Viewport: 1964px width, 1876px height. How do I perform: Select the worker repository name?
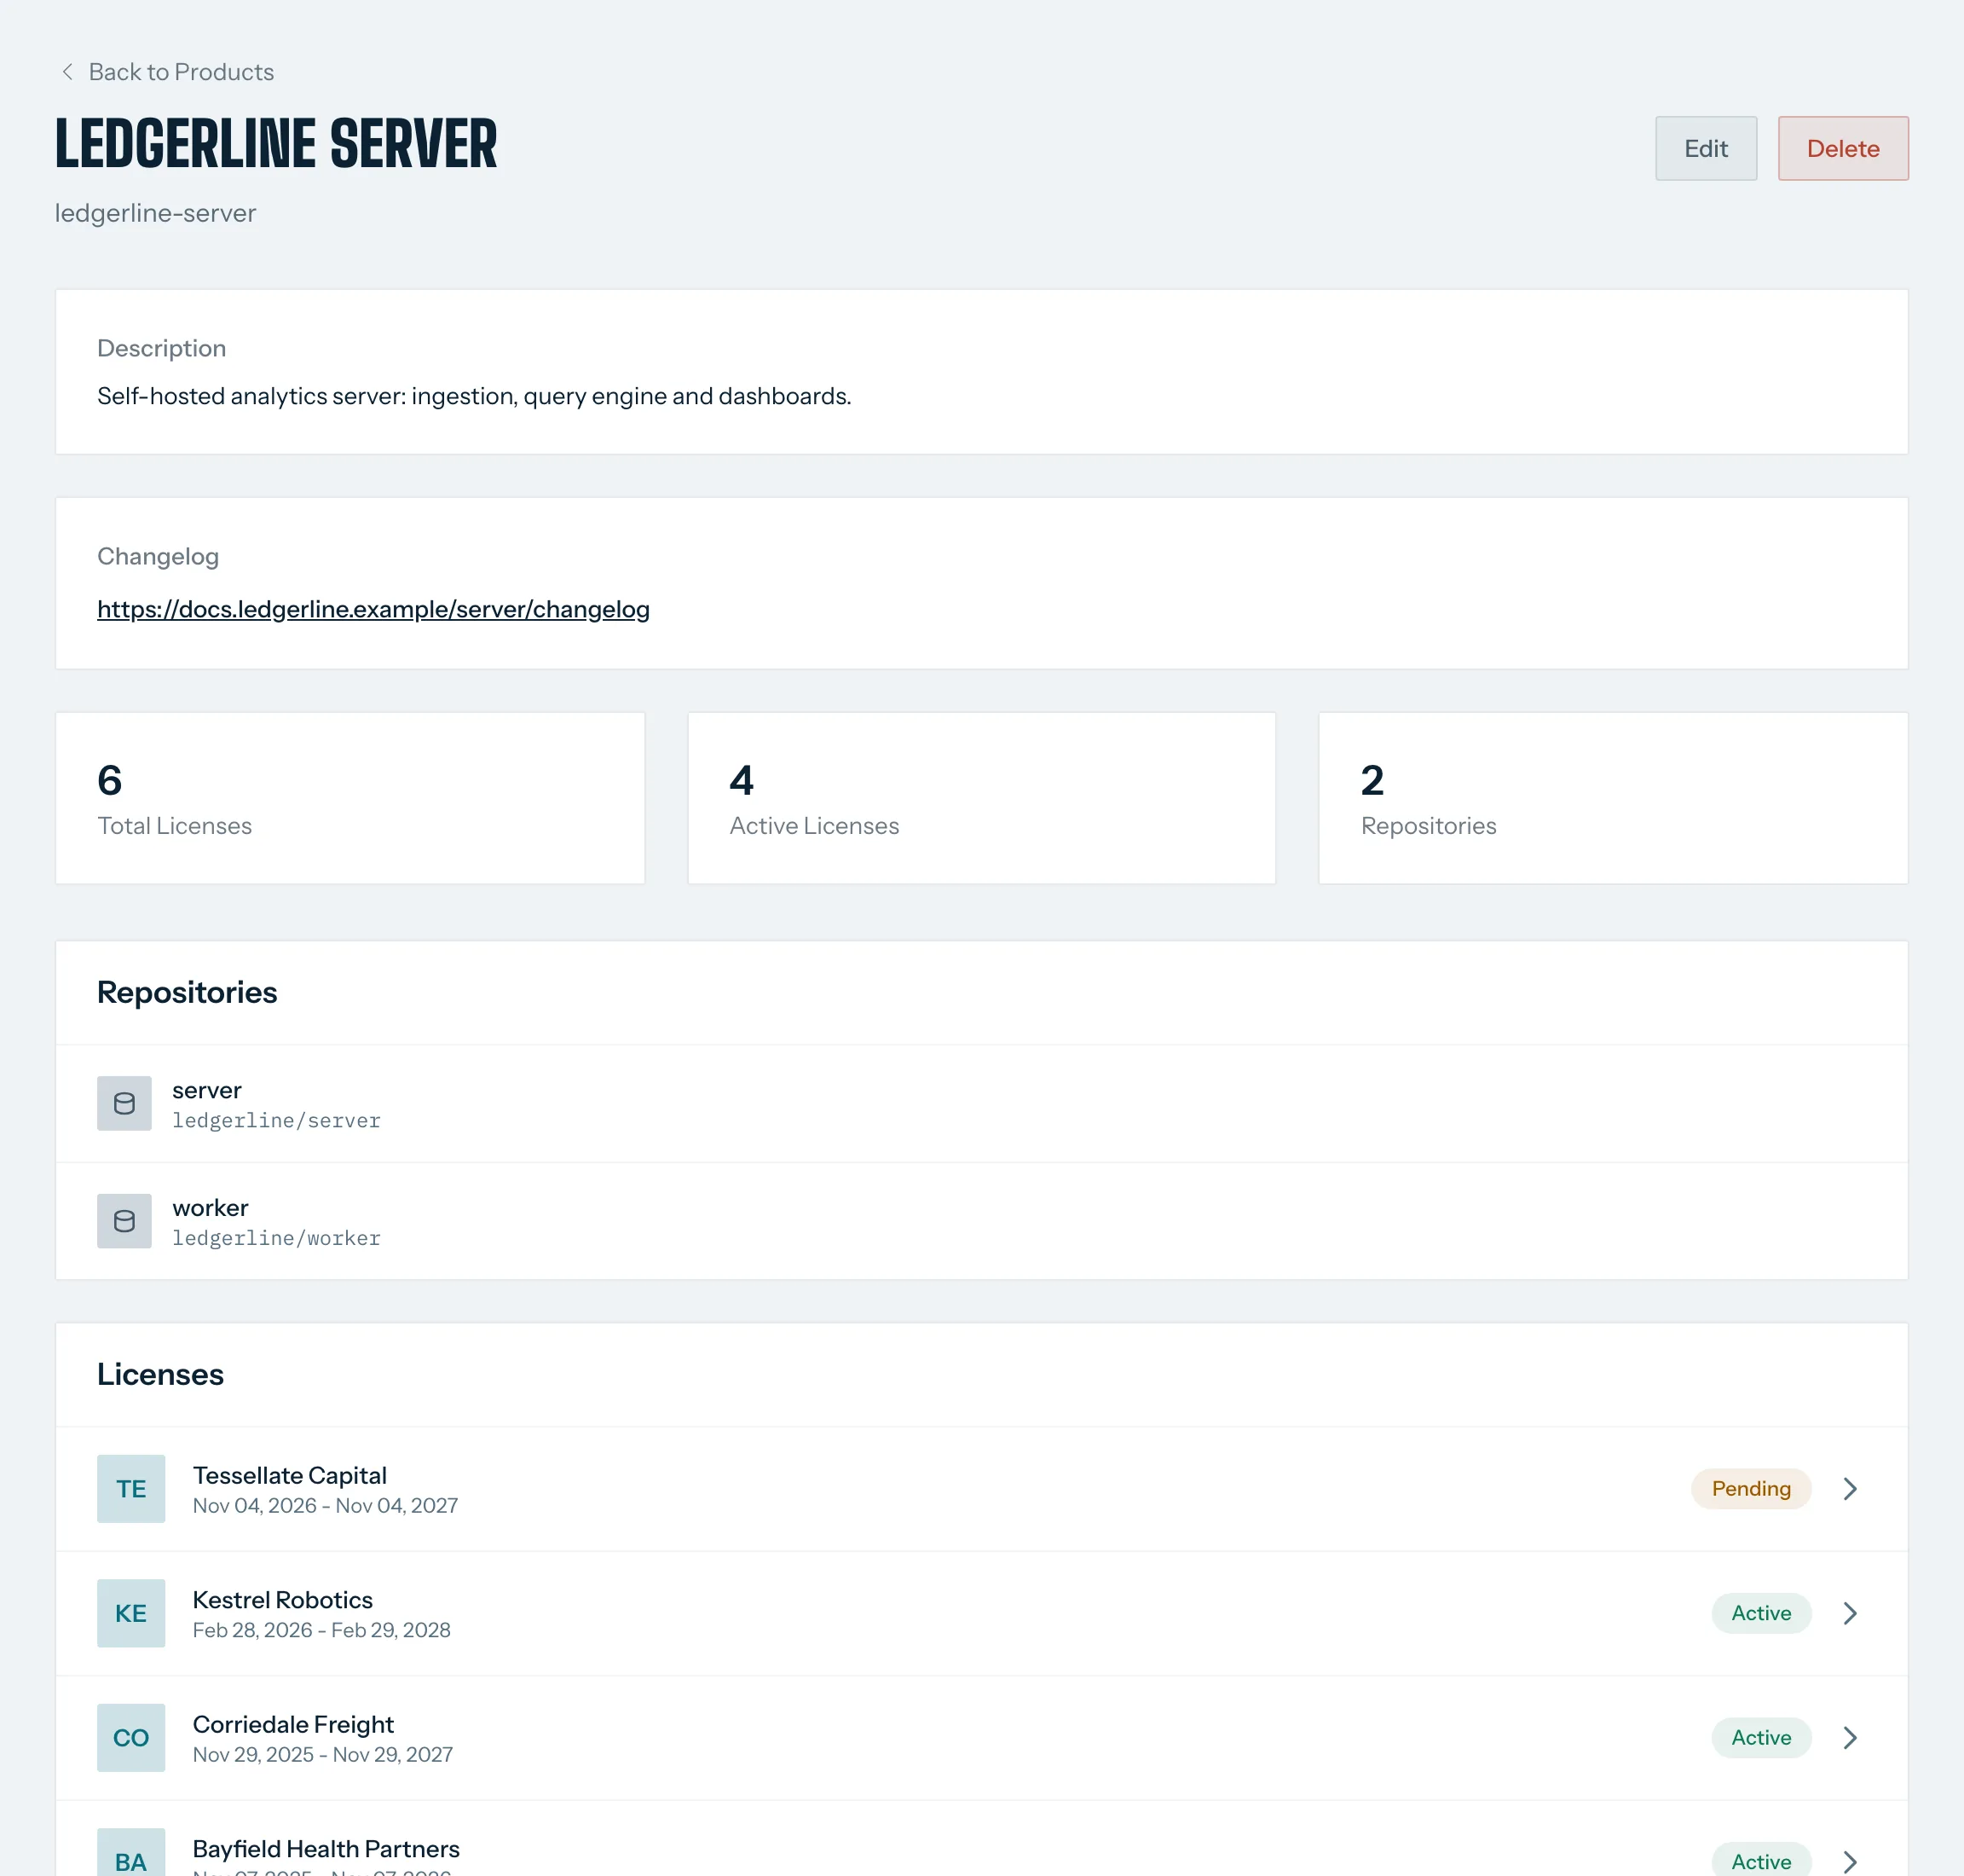pos(210,1208)
